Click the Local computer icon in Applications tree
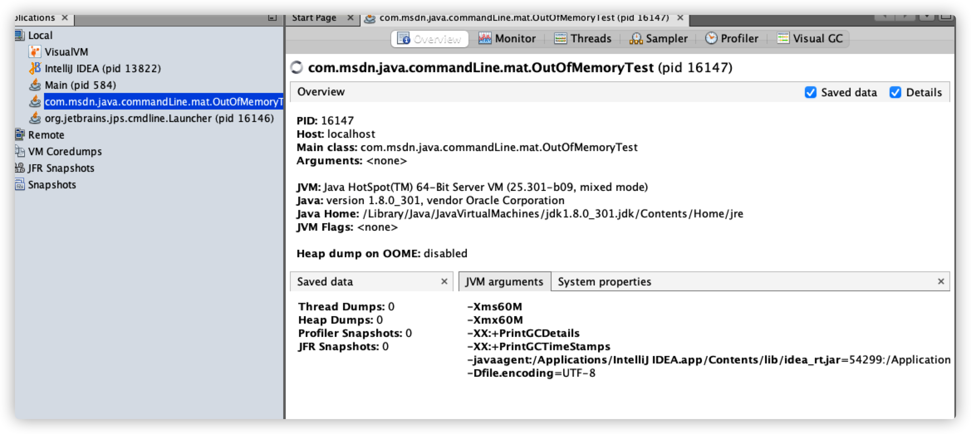This screenshot has width=971, height=434. [20, 35]
